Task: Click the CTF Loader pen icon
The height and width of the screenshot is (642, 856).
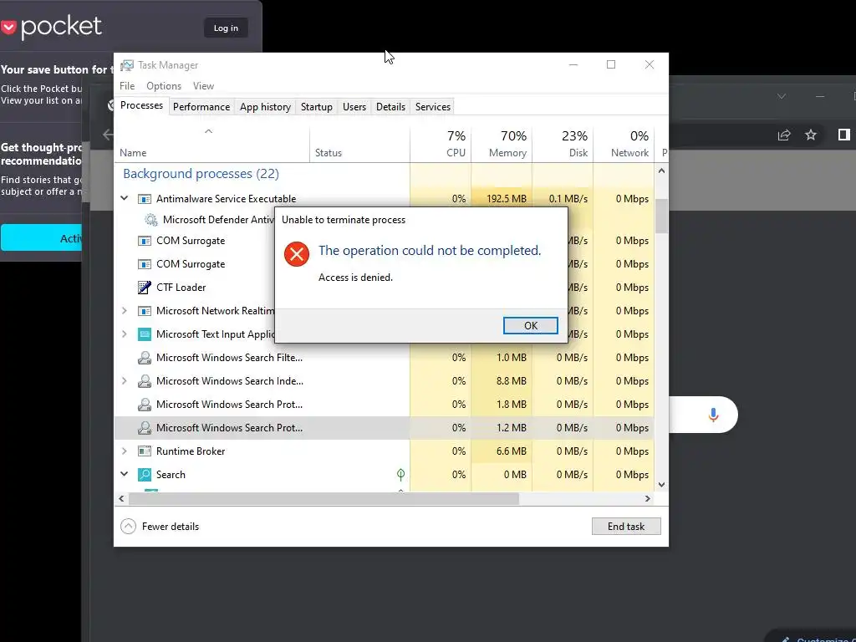Action: click(144, 288)
